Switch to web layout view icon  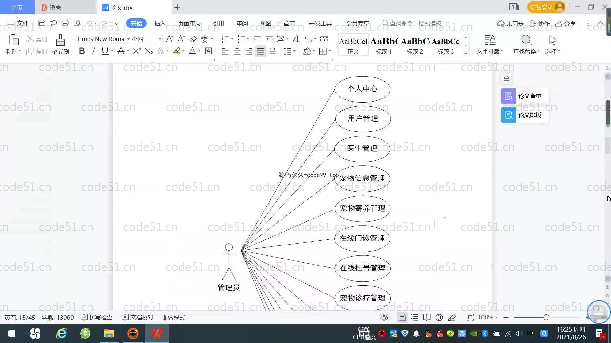439,318
